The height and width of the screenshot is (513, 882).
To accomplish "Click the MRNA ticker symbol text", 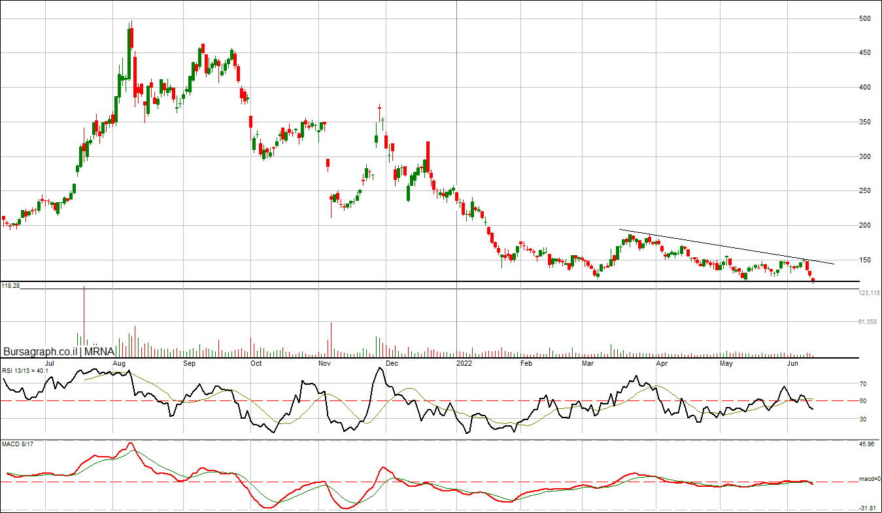I will click(x=100, y=351).
